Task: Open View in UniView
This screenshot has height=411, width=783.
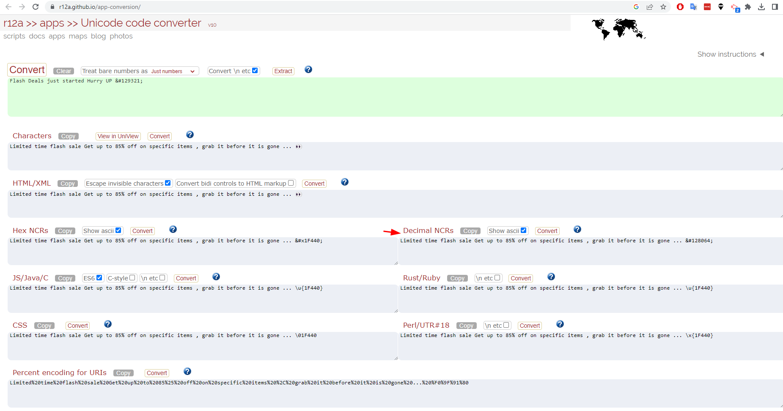Action: point(118,136)
